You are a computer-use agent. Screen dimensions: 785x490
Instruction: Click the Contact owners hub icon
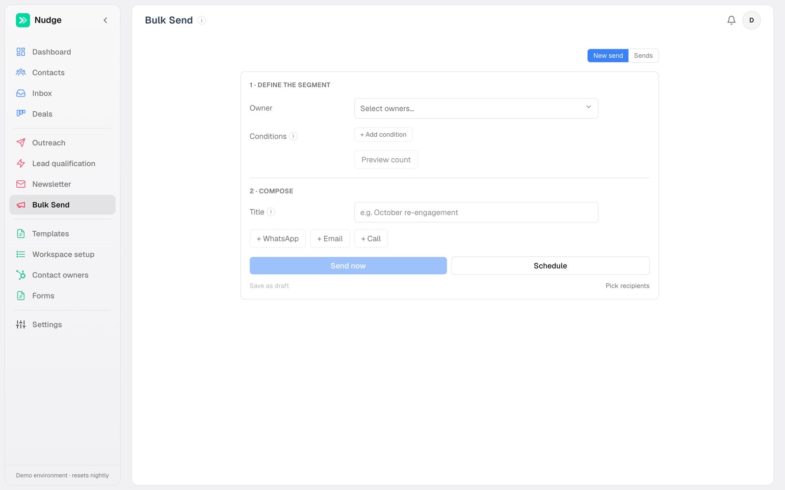(x=21, y=275)
